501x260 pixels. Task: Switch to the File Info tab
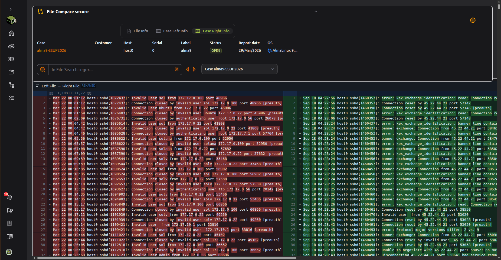(x=137, y=31)
